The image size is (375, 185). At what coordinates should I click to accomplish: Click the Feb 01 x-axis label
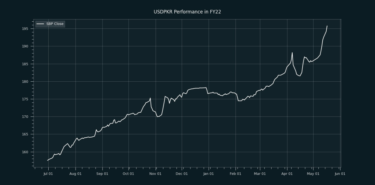pos(236,174)
